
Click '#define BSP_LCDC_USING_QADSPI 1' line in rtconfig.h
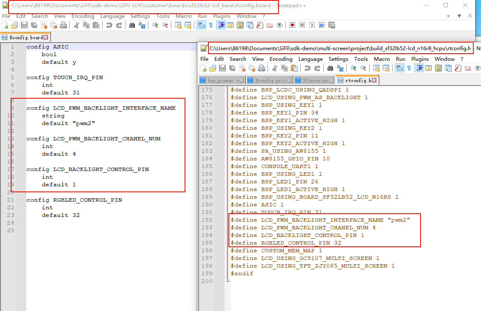pyautogui.click(x=290, y=90)
